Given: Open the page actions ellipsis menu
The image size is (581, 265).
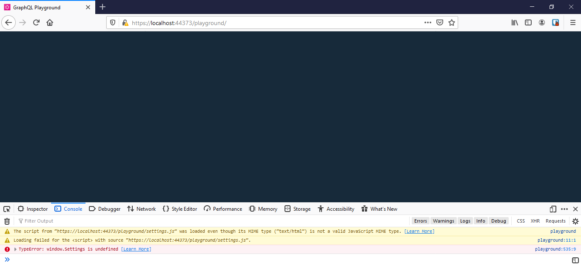Looking at the screenshot, I should 427,22.
